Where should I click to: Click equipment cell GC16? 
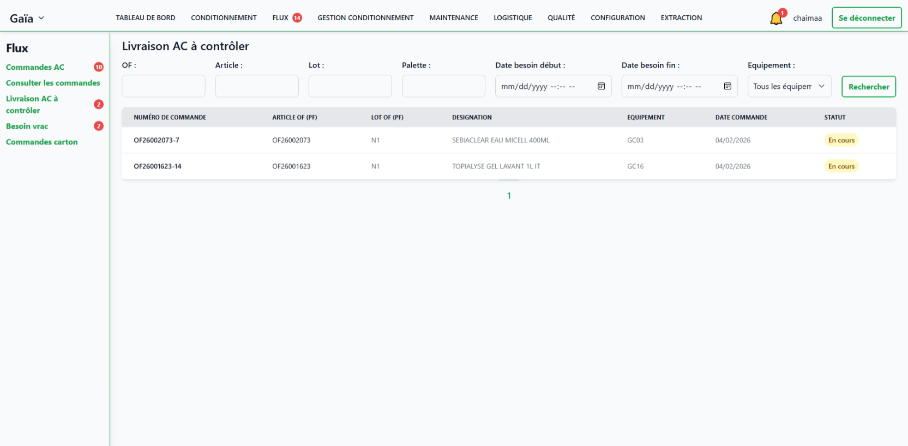[635, 166]
